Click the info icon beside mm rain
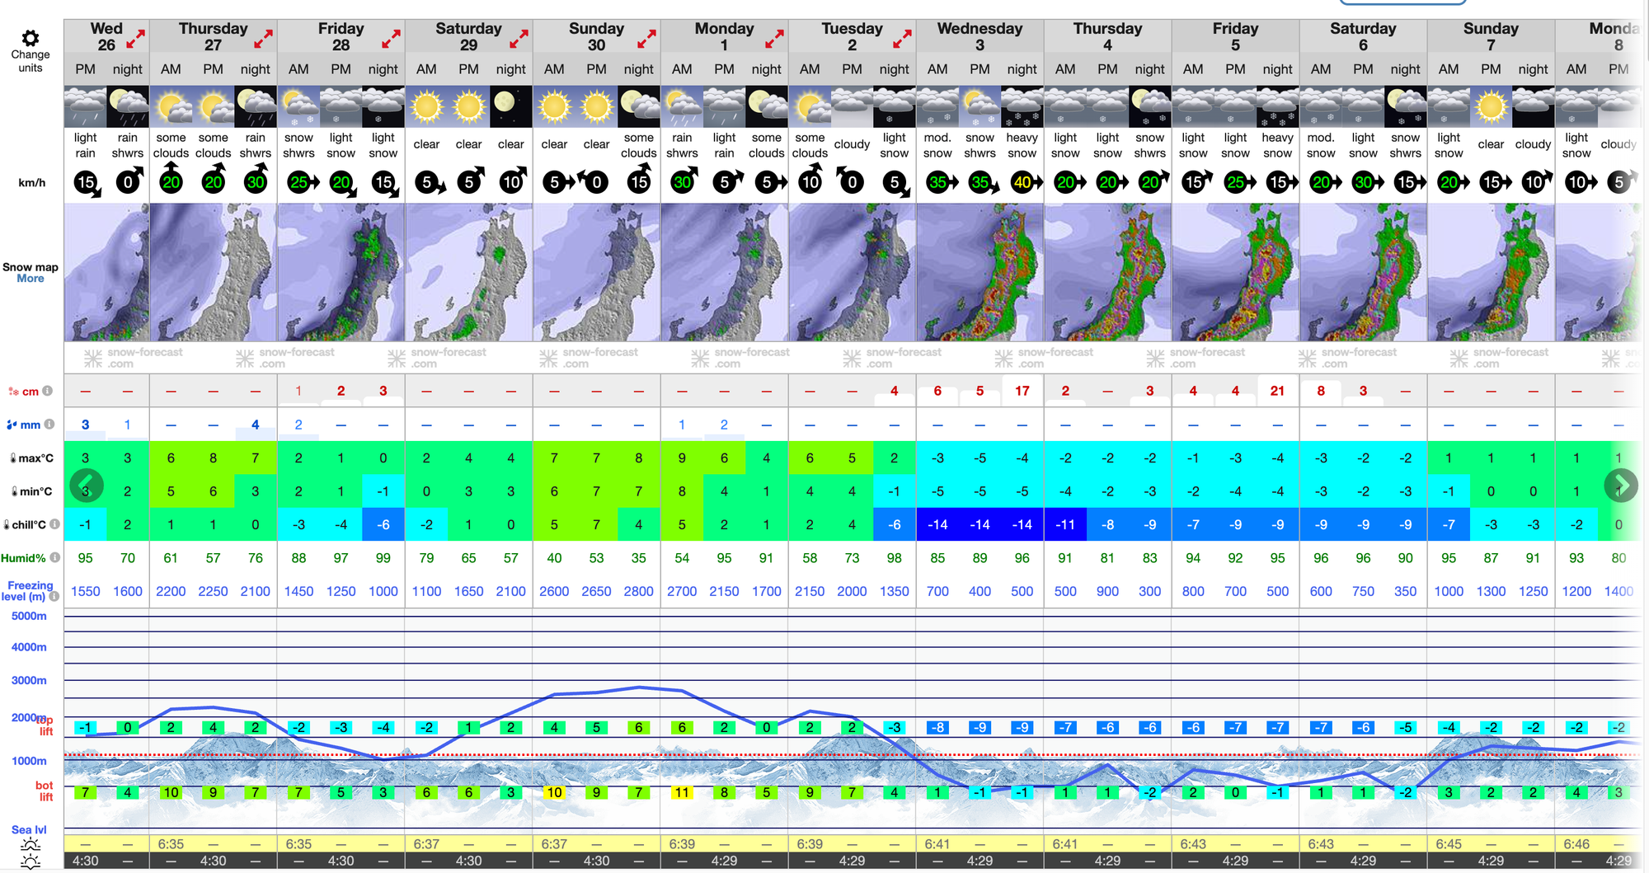Viewport: 1649px width, 873px height. 49,425
